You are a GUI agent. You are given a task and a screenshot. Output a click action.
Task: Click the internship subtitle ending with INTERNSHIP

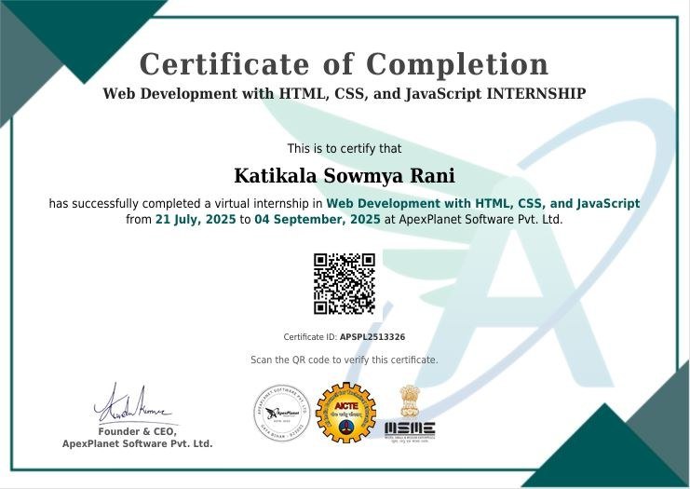tap(345, 94)
